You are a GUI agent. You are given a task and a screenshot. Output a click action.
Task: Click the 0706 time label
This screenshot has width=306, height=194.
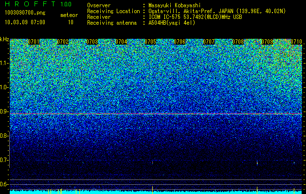(x=180, y=42)
